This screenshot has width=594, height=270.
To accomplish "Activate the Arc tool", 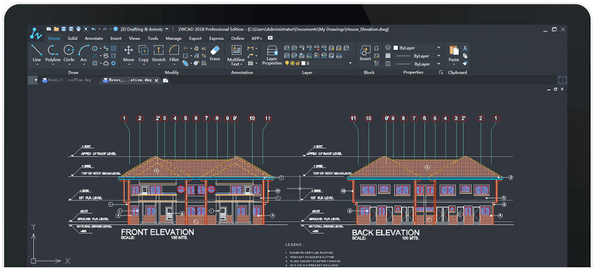I will pyautogui.click(x=83, y=54).
